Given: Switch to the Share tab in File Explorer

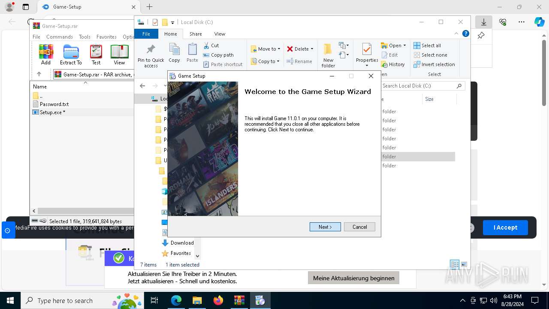Looking at the screenshot, I should (x=196, y=34).
